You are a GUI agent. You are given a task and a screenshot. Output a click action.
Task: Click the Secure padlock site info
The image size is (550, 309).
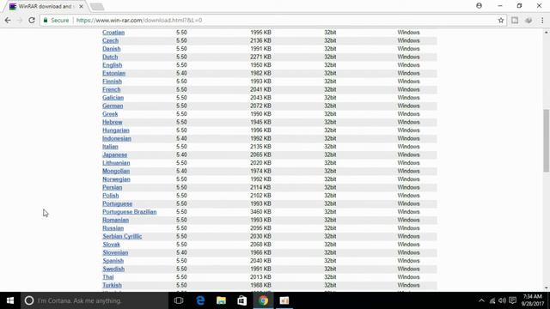pyautogui.click(x=56, y=21)
